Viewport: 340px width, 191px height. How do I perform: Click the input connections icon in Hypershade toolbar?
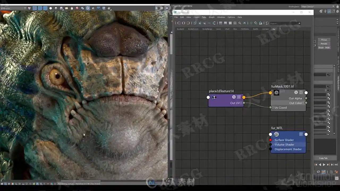click(179, 23)
